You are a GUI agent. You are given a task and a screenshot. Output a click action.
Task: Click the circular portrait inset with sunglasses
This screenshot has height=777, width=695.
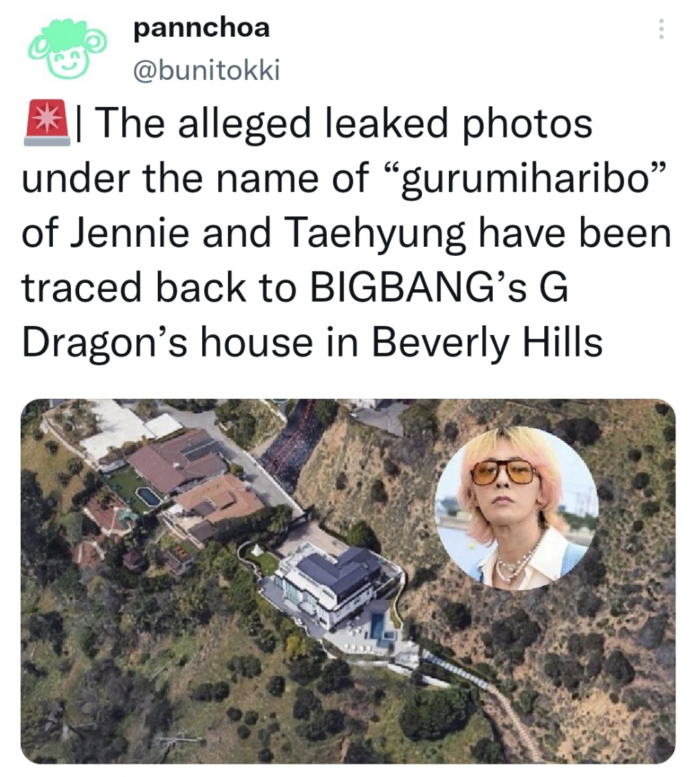pyautogui.click(x=516, y=508)
